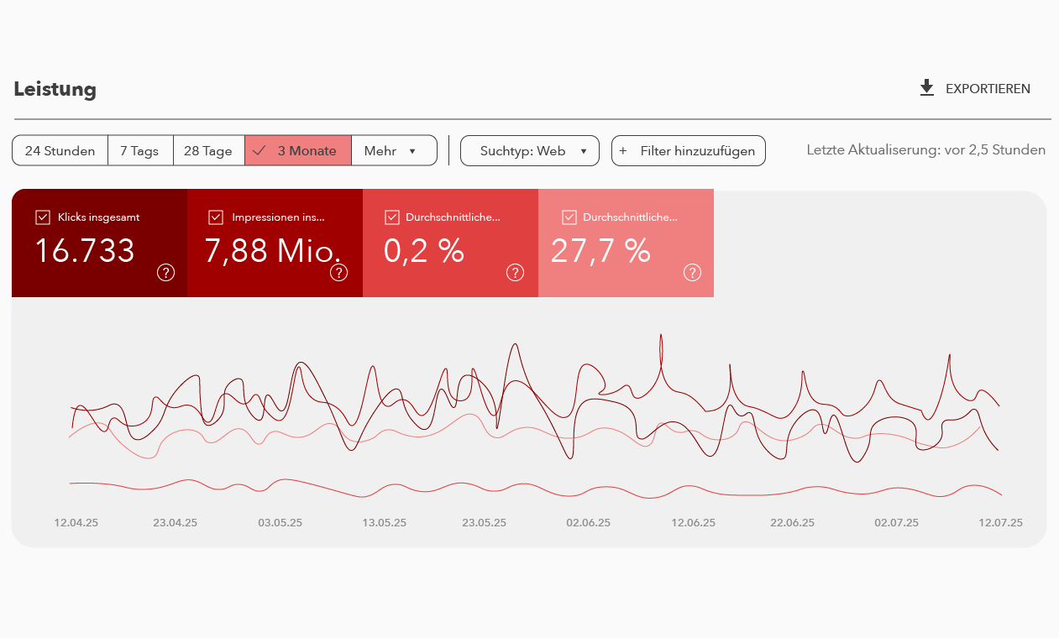Switch to the 24 Stunden range
Screen dimensions: 1059x638
[60, 151]
